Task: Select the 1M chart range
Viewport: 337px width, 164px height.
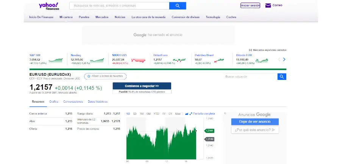Action: click(142, 114)
